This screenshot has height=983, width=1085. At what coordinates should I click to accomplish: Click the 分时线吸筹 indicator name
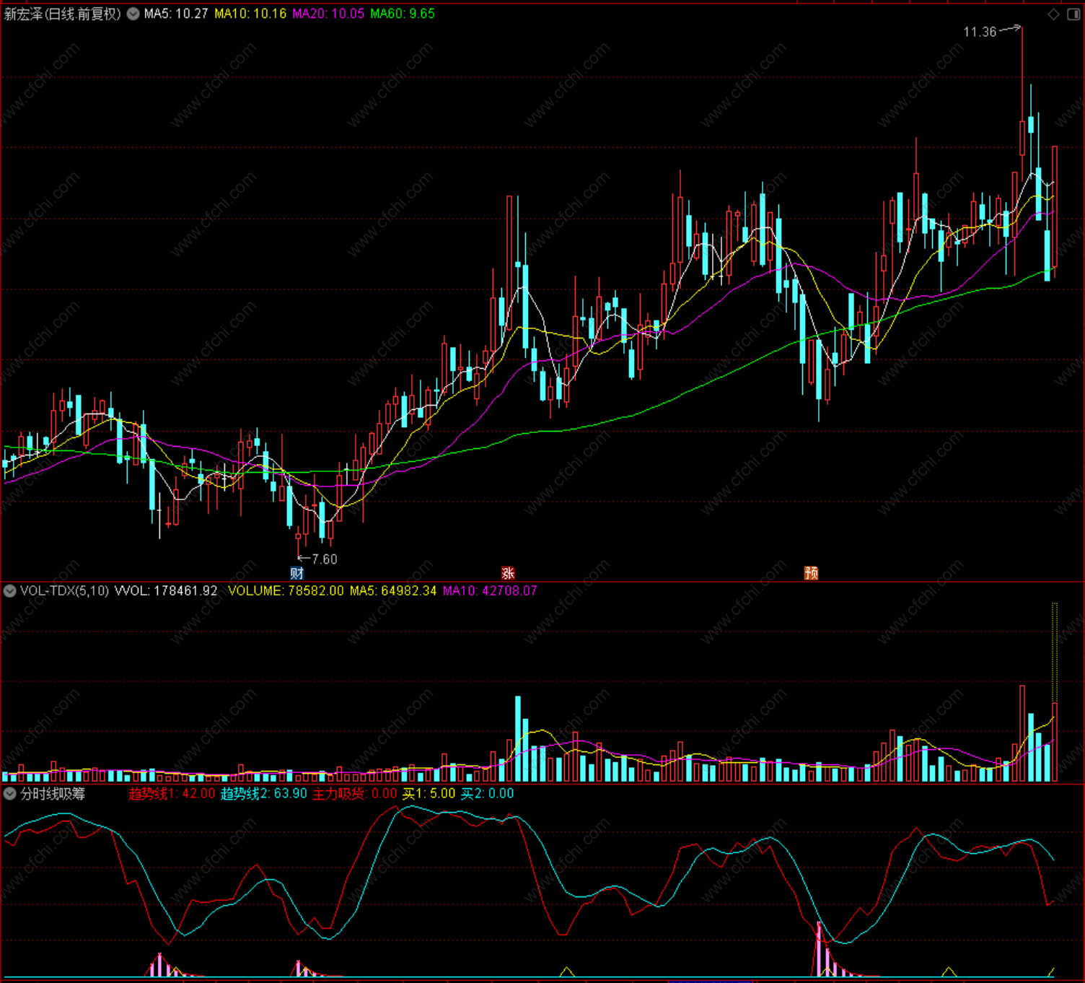(53, 794)
